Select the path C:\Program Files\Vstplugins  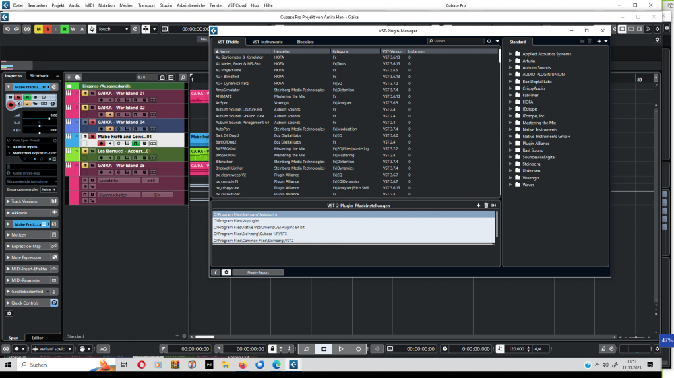coord(354,221)
